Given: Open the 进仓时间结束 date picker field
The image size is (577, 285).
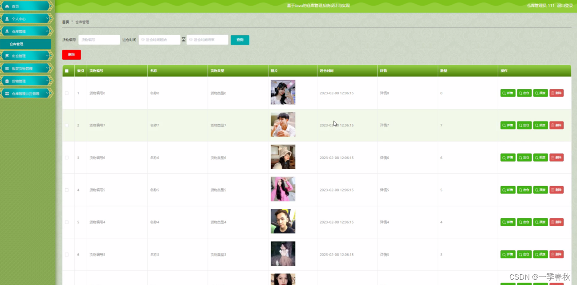Looking at the screenshot, I should click(x=207, y=40).
